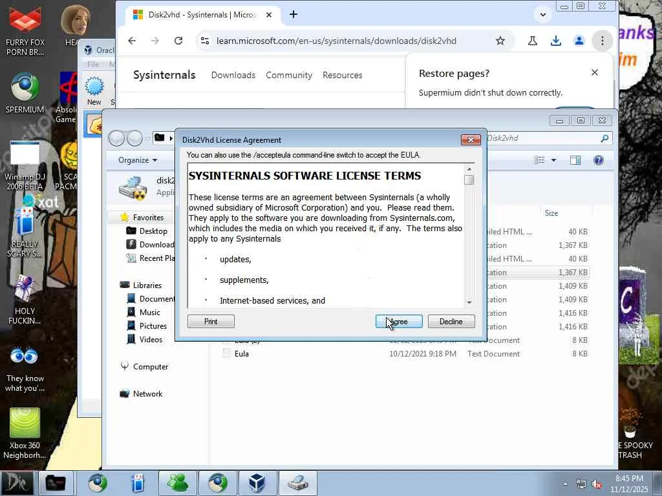The height and width of the screenshot is (496, 662).
Task: Open the Disk2vhd taskbar icon
Action: [297, 483]
